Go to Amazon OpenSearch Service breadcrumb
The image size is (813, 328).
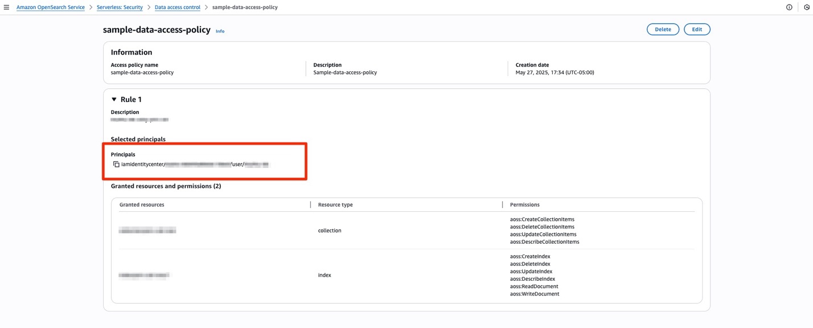tap(50, 7)
